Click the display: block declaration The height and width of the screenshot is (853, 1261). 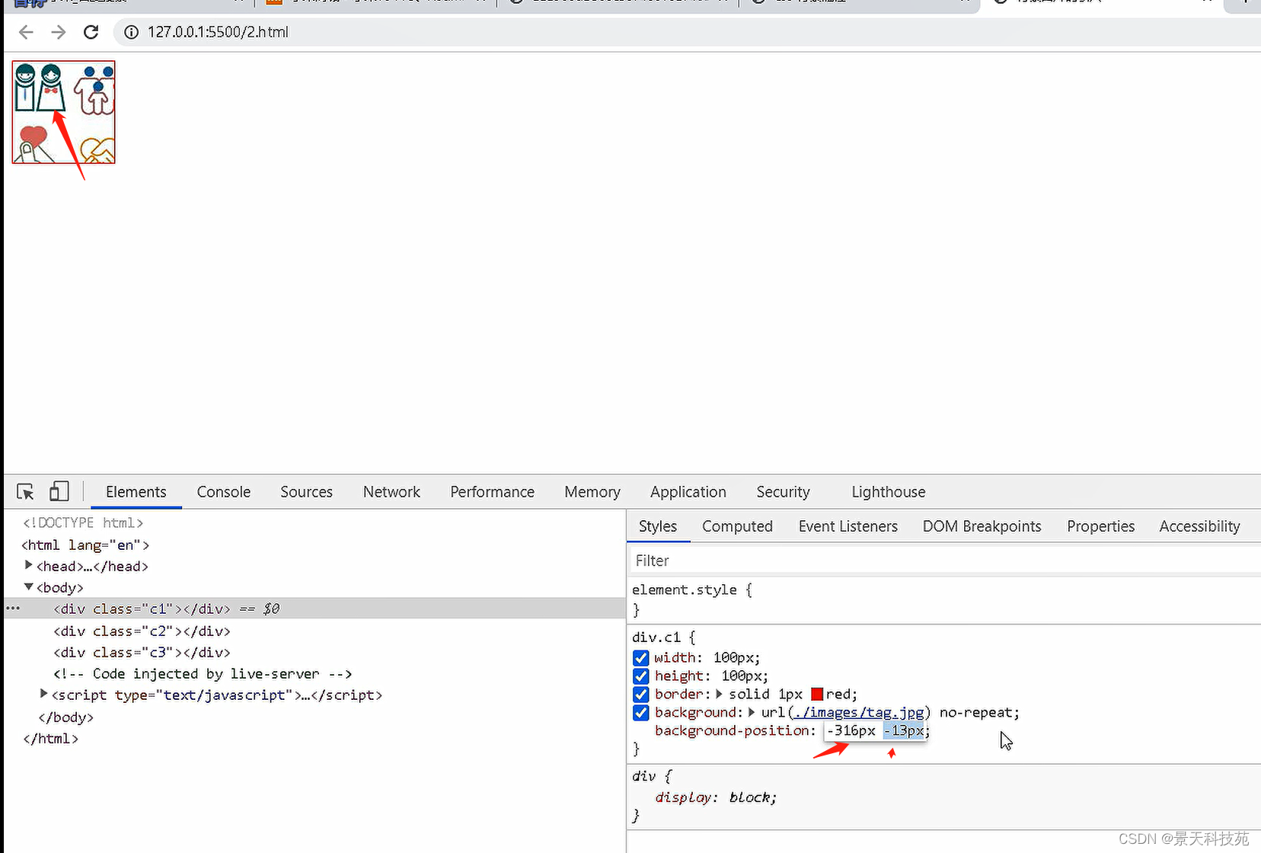[716, 797]
